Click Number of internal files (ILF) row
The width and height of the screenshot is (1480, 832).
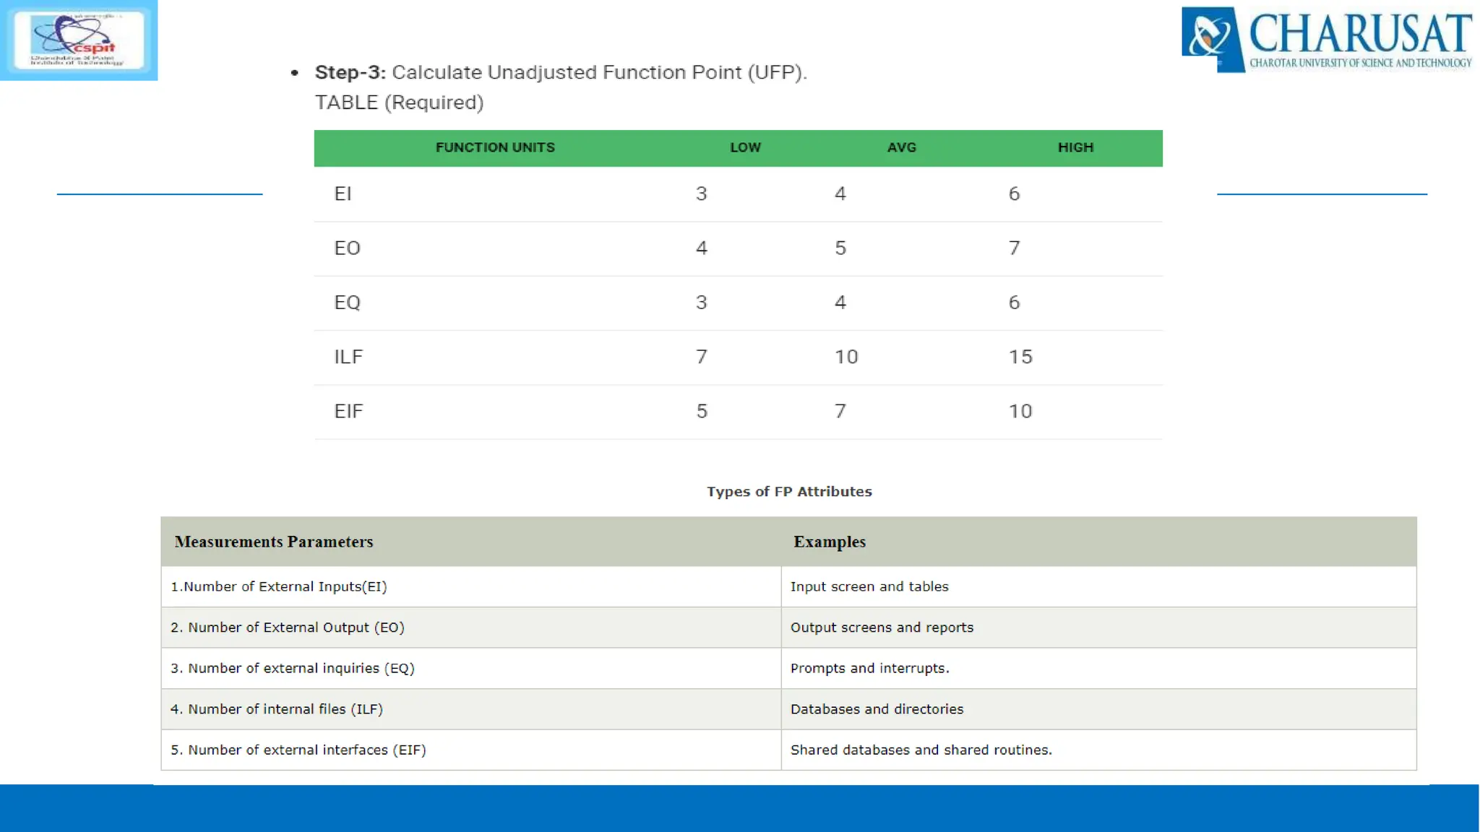pos(277,709)
